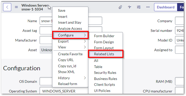Image resolution: width=186 pixels, height=96 pixels.
Task: Click the Model ID field
Action: [179, 40]
